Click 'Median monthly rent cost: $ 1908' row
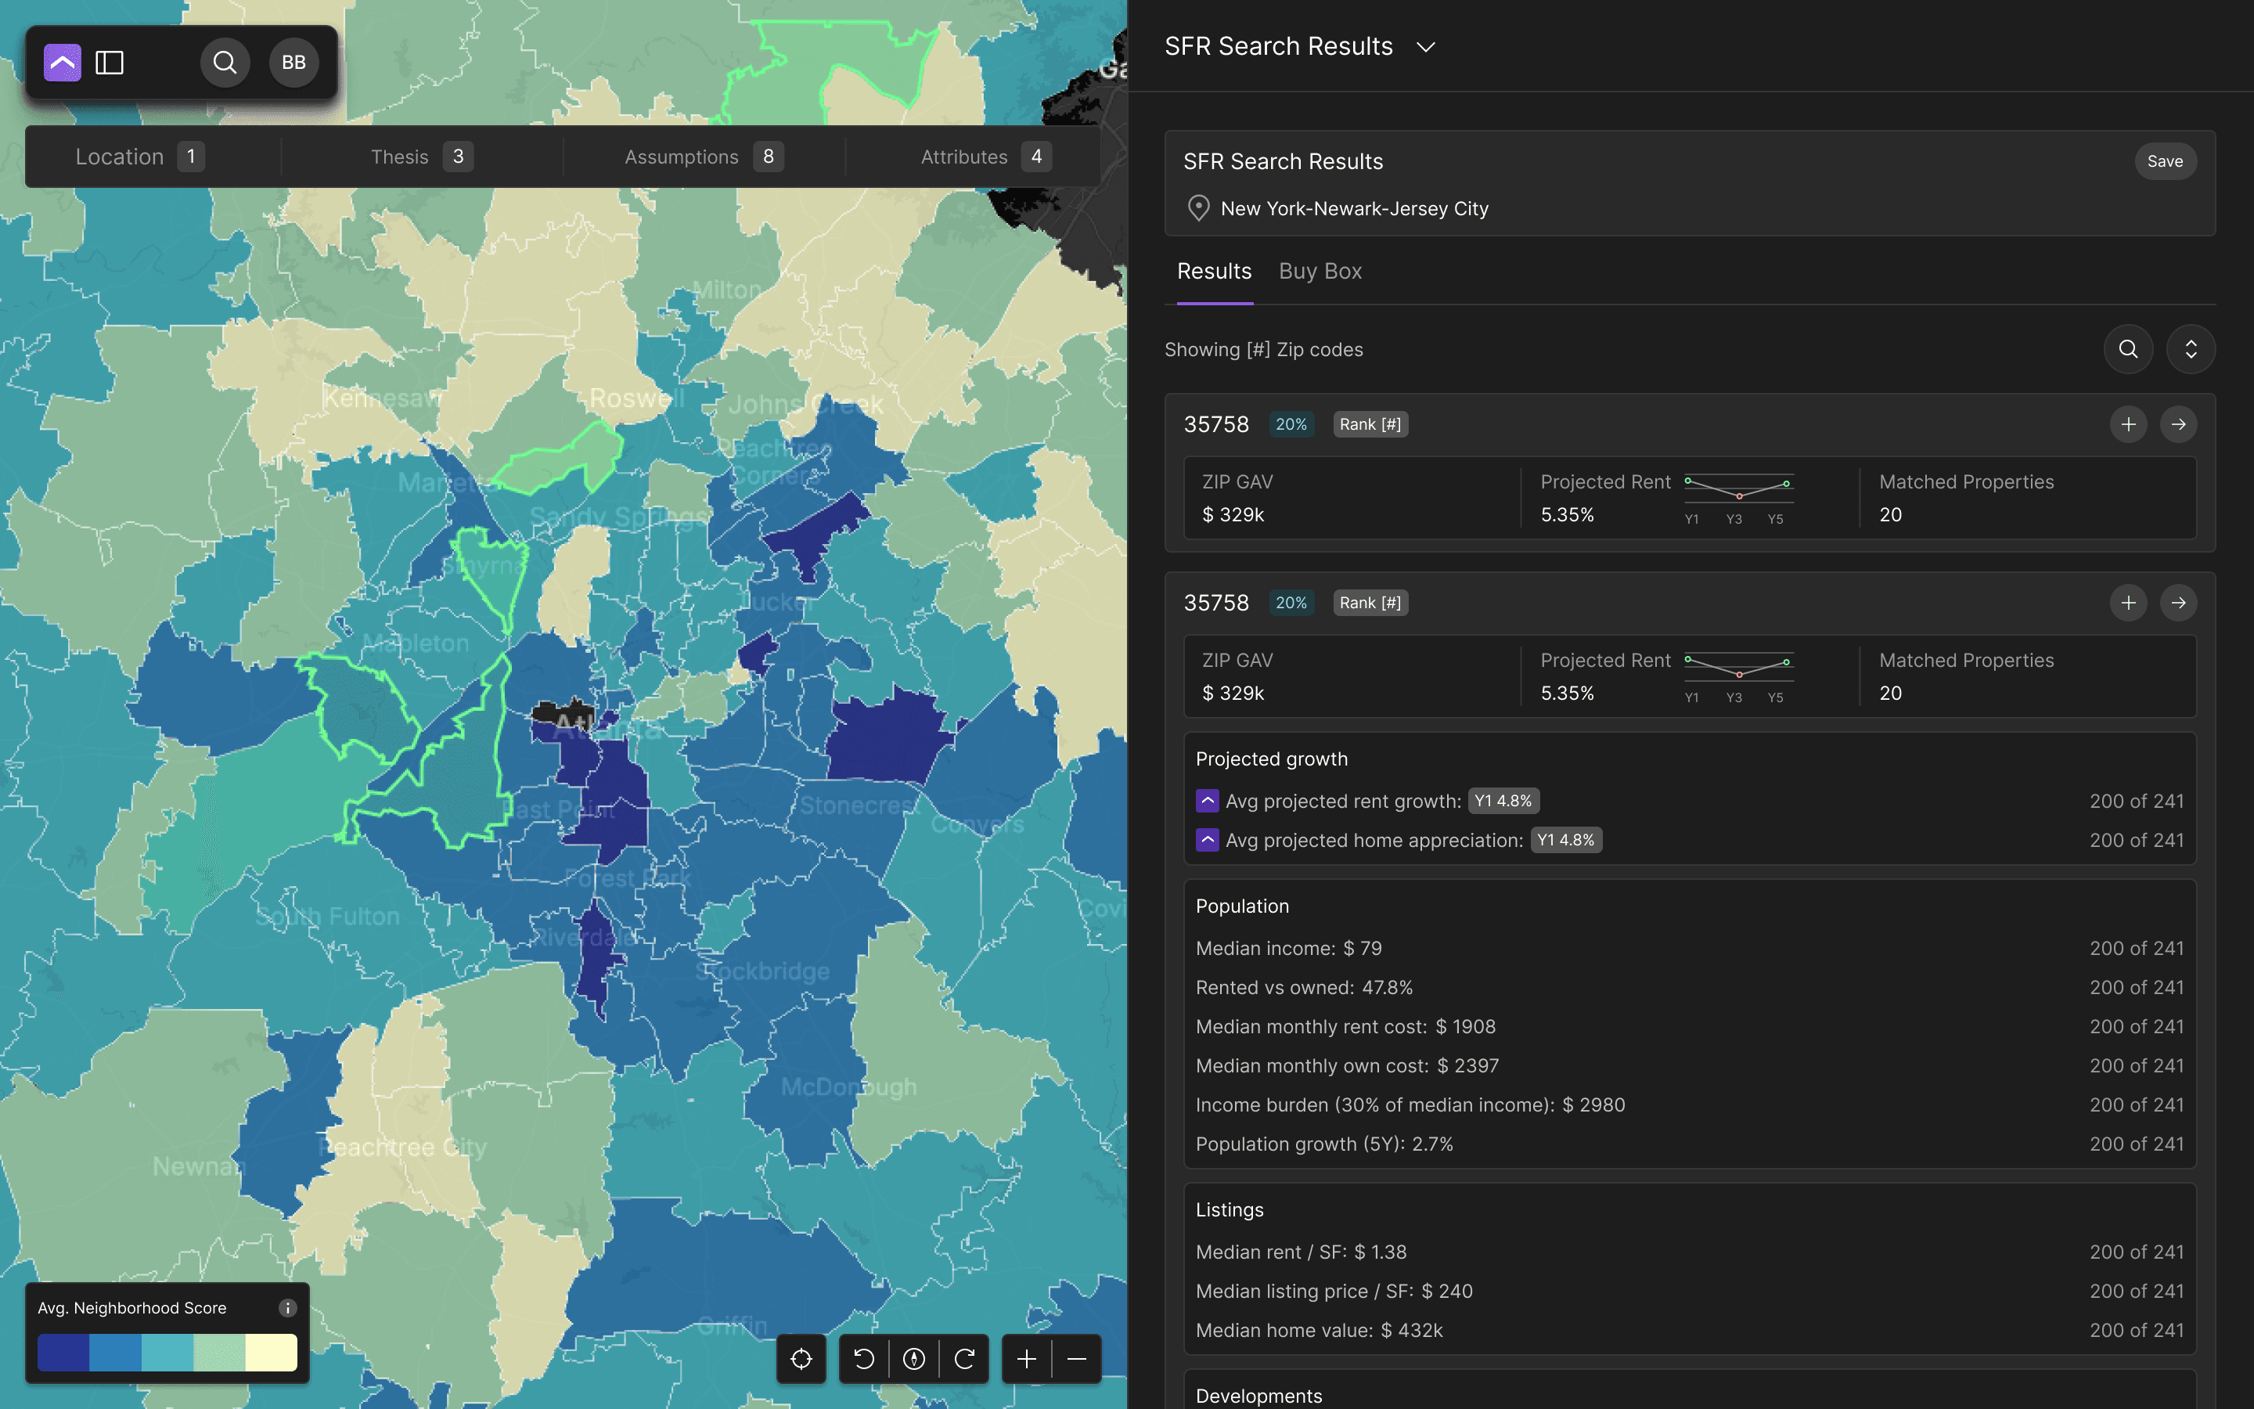Screen dimensions: 2254x1409 (1689, 1027)
